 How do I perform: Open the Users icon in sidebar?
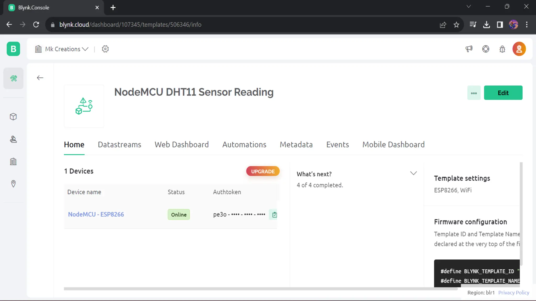tap(13, 139)
